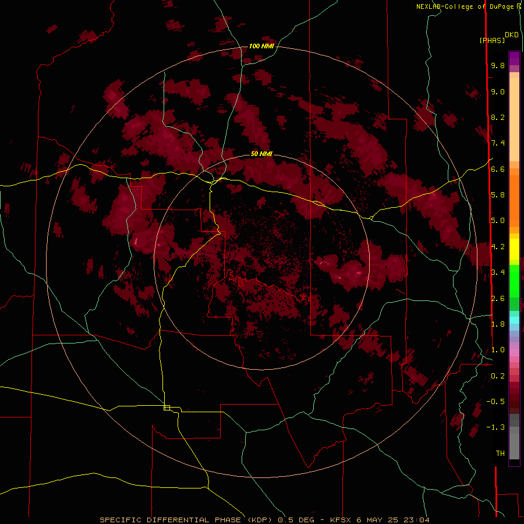The image size is (524, 524).
Task: Click the purple swatch at top of color bar
Action: 514,59
